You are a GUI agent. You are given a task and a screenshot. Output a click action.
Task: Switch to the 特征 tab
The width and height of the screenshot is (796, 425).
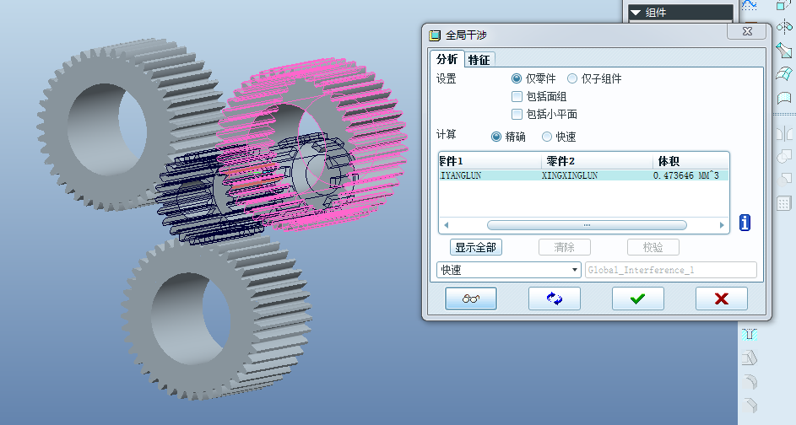click(x=479, y=59)
